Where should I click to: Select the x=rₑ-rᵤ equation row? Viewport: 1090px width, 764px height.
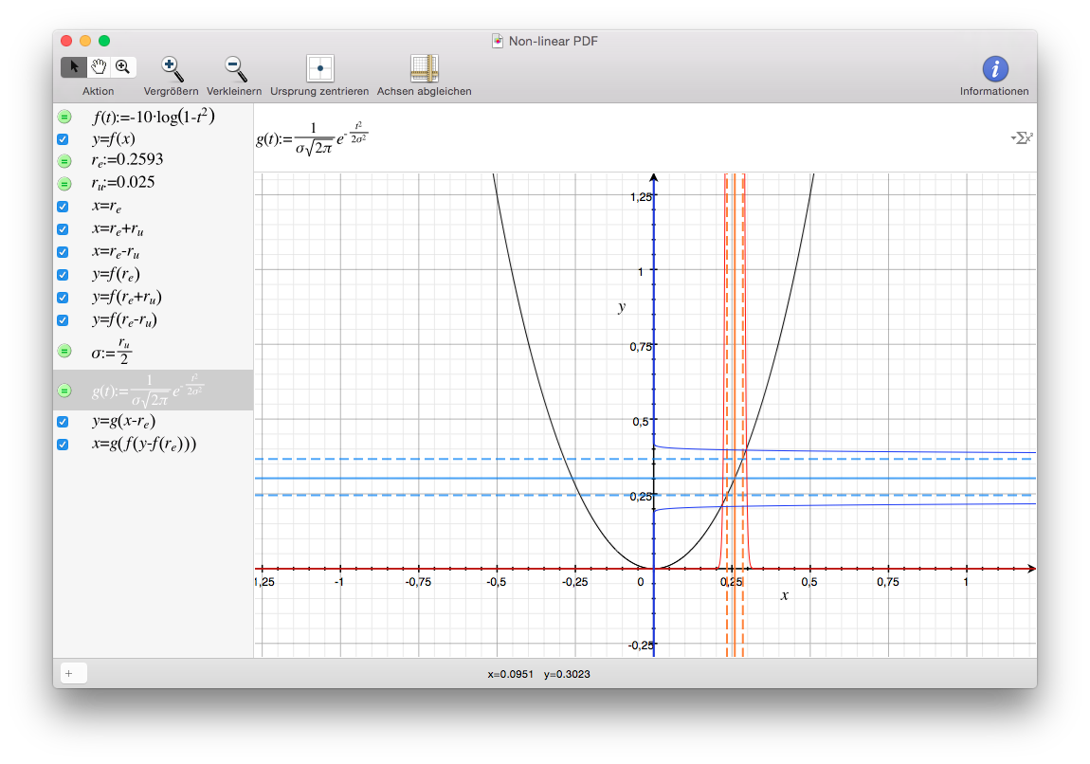[x=153, y=251]
